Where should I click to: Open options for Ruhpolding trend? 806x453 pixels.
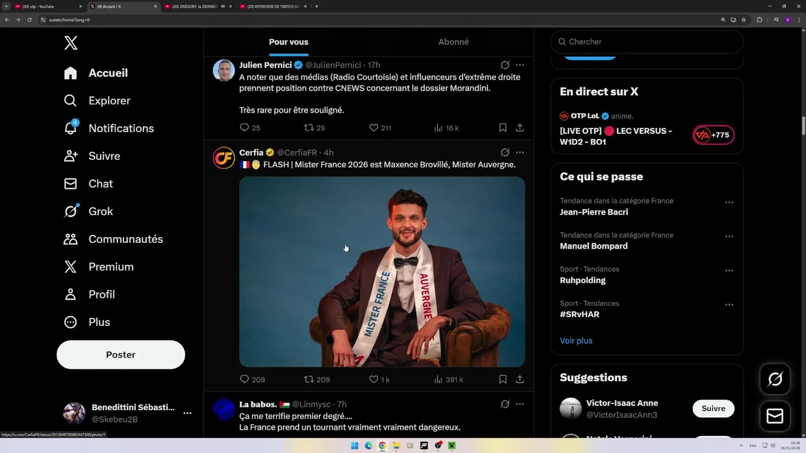point(729,271)
